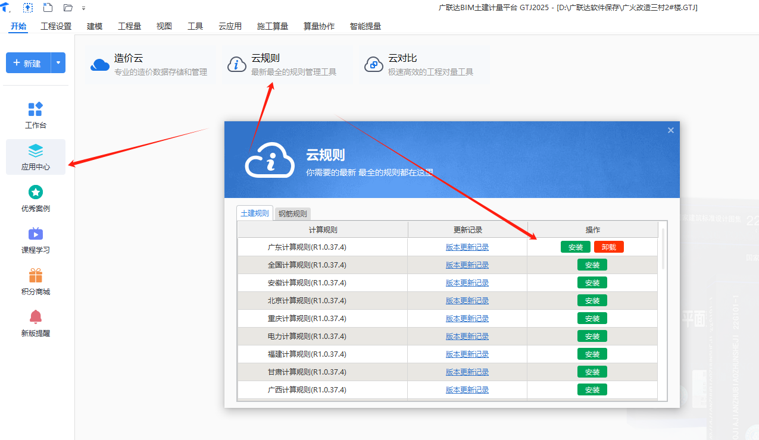This screenshot has height=440, width=759.
Task: Open the 智能提量 menu tab
Action: (366, 26)
